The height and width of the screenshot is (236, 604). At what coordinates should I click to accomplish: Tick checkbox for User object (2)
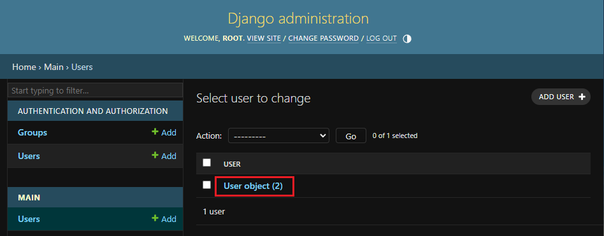[x=207, y=185]
